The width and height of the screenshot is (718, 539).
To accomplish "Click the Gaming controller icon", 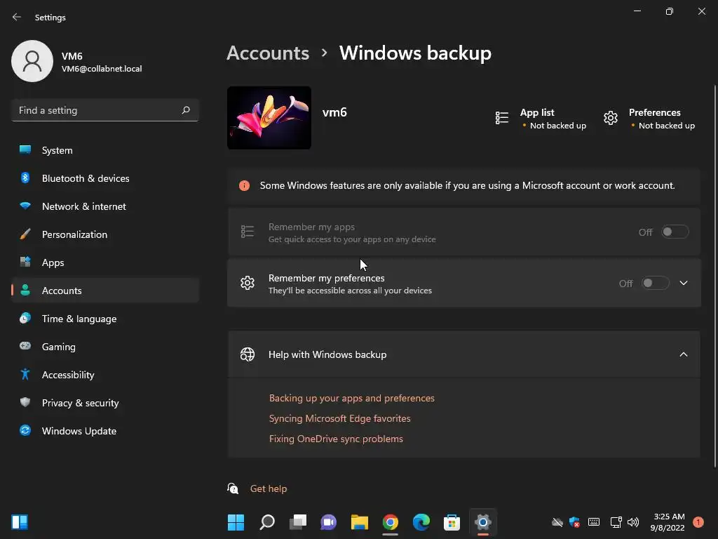I will tap(25, 346).
